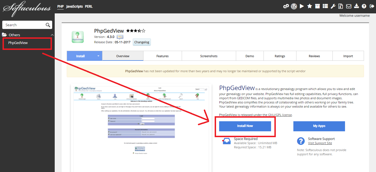
Task: Click the logout arrow icon
Action: pos(372,6)
